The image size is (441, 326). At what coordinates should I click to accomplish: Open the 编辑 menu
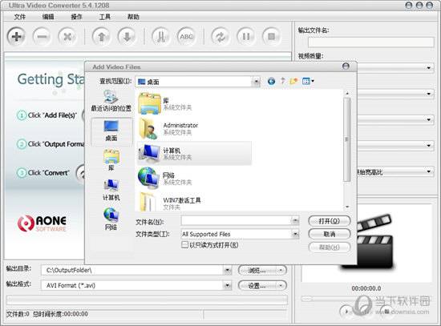click(x=48, y=17)
